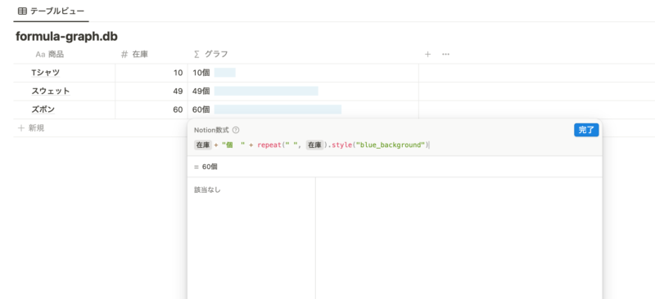The width and height of the screenshot is (655, 299).
Task: Click the テーブルビュー table icon
Action: coord(23,11)
